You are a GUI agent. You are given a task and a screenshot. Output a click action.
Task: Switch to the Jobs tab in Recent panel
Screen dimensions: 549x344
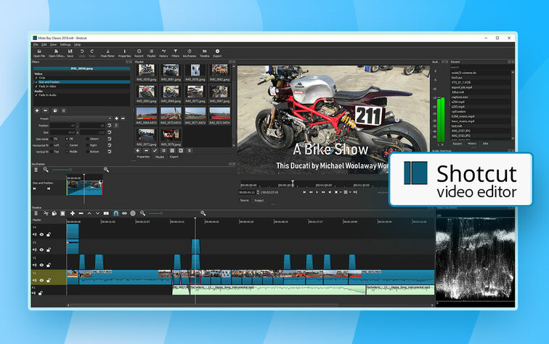point(485,143)
